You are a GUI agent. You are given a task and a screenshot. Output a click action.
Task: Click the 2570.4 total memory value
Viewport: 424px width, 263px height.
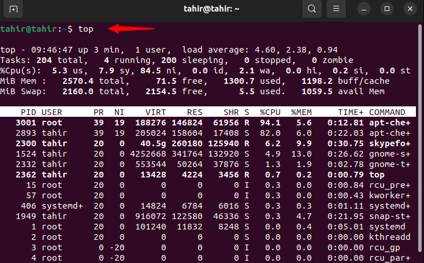[78, 81]
